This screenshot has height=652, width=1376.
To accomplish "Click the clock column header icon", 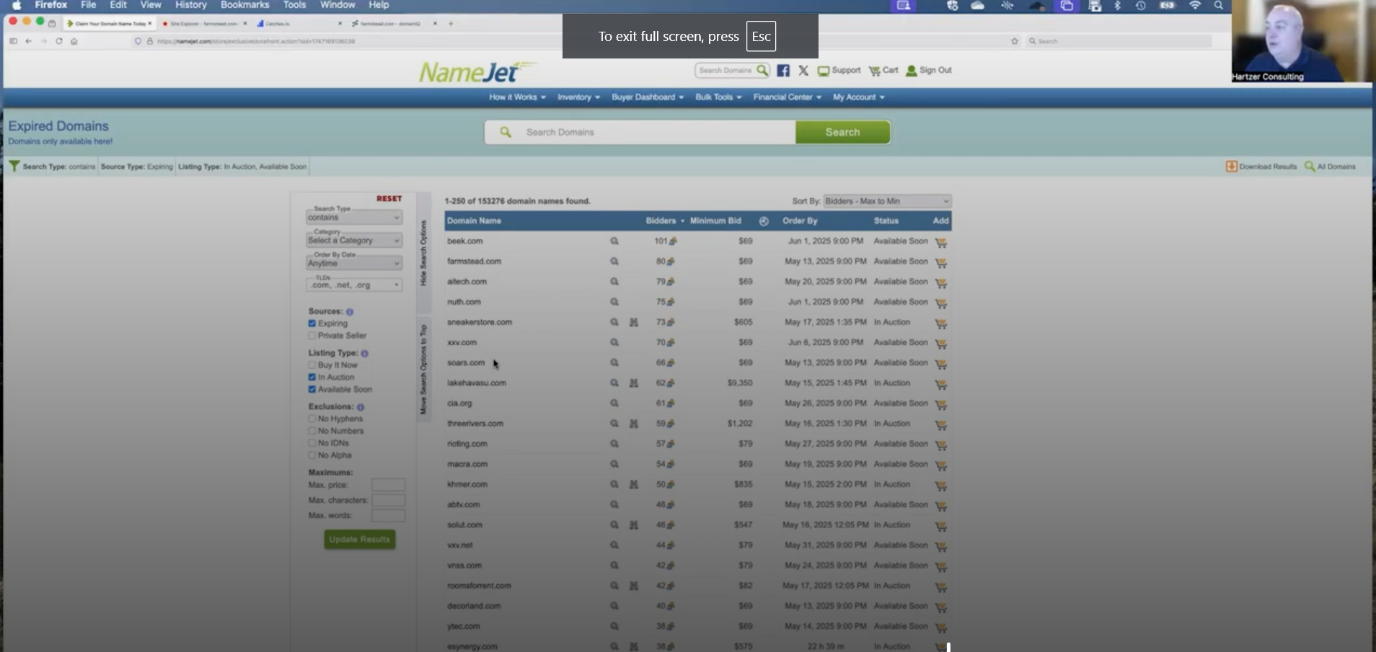I will coord(764,221).
